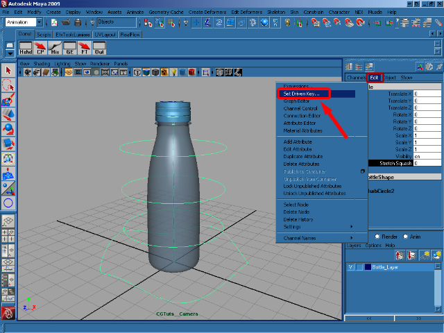The height and width of the screenshot is (333, 444).
Task: Click the FT shelf button
Action: pyautogui.click(x=85, y=49)
